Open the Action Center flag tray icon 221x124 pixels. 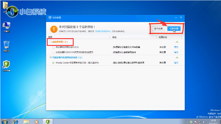pos(196,122)
